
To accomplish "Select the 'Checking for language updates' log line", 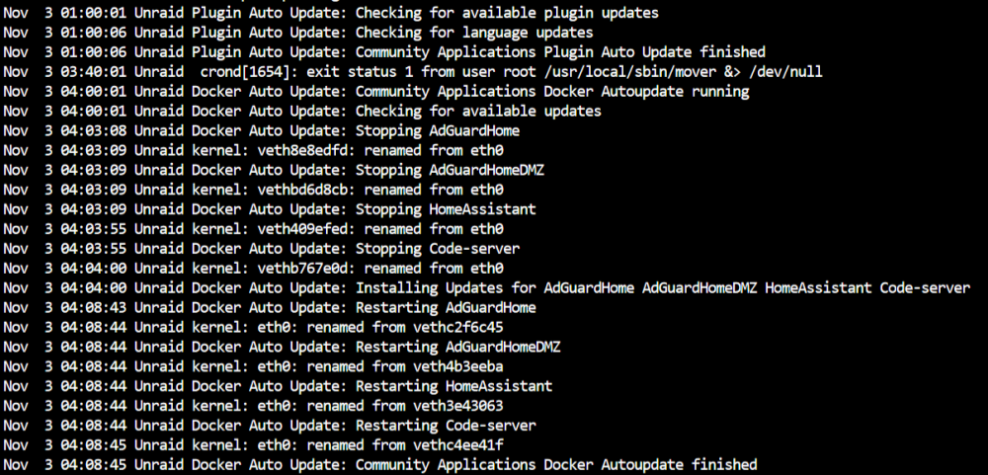I will [x=298, y=33].
